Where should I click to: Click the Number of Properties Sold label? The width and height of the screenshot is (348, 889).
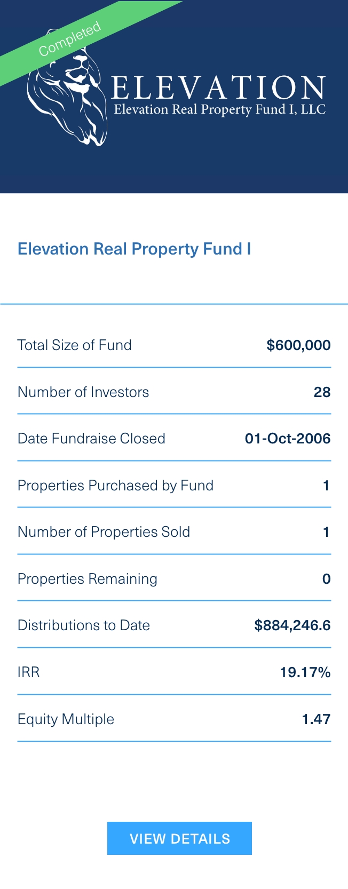tap(104, 532)
